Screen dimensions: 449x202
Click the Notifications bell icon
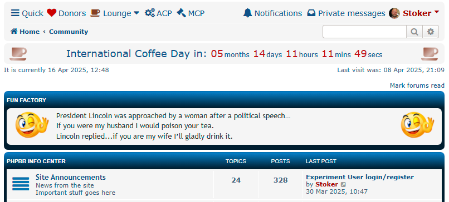point(247,13)
